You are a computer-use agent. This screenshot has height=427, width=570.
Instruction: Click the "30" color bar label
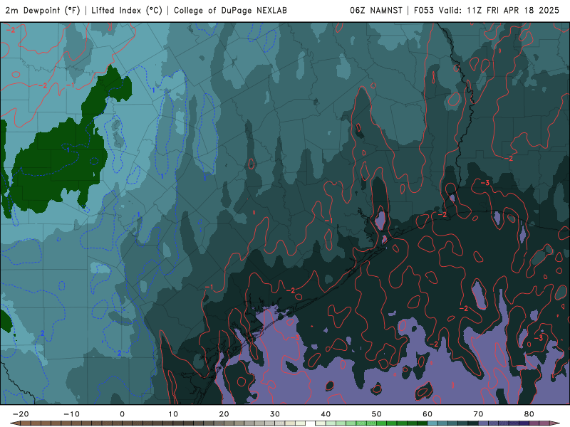pyautogui.click(x=275, y=414)
